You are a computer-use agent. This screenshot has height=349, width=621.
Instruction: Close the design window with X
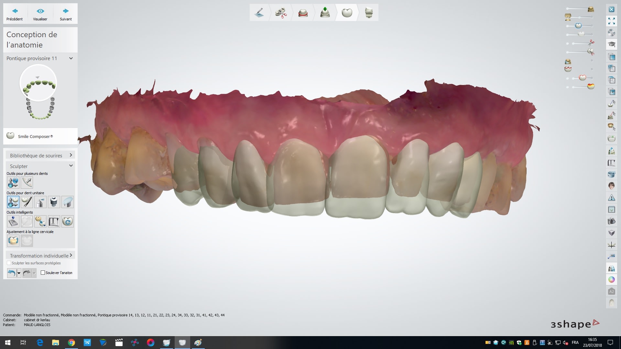pyautogui.click(x=611, y=9)
